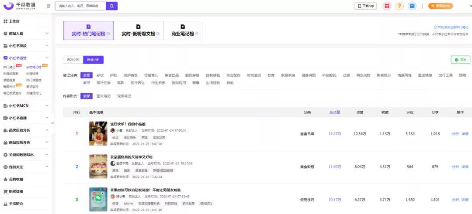Sort table by 评论 column
Screen dimensions: 472x214
tap(410, 112)
